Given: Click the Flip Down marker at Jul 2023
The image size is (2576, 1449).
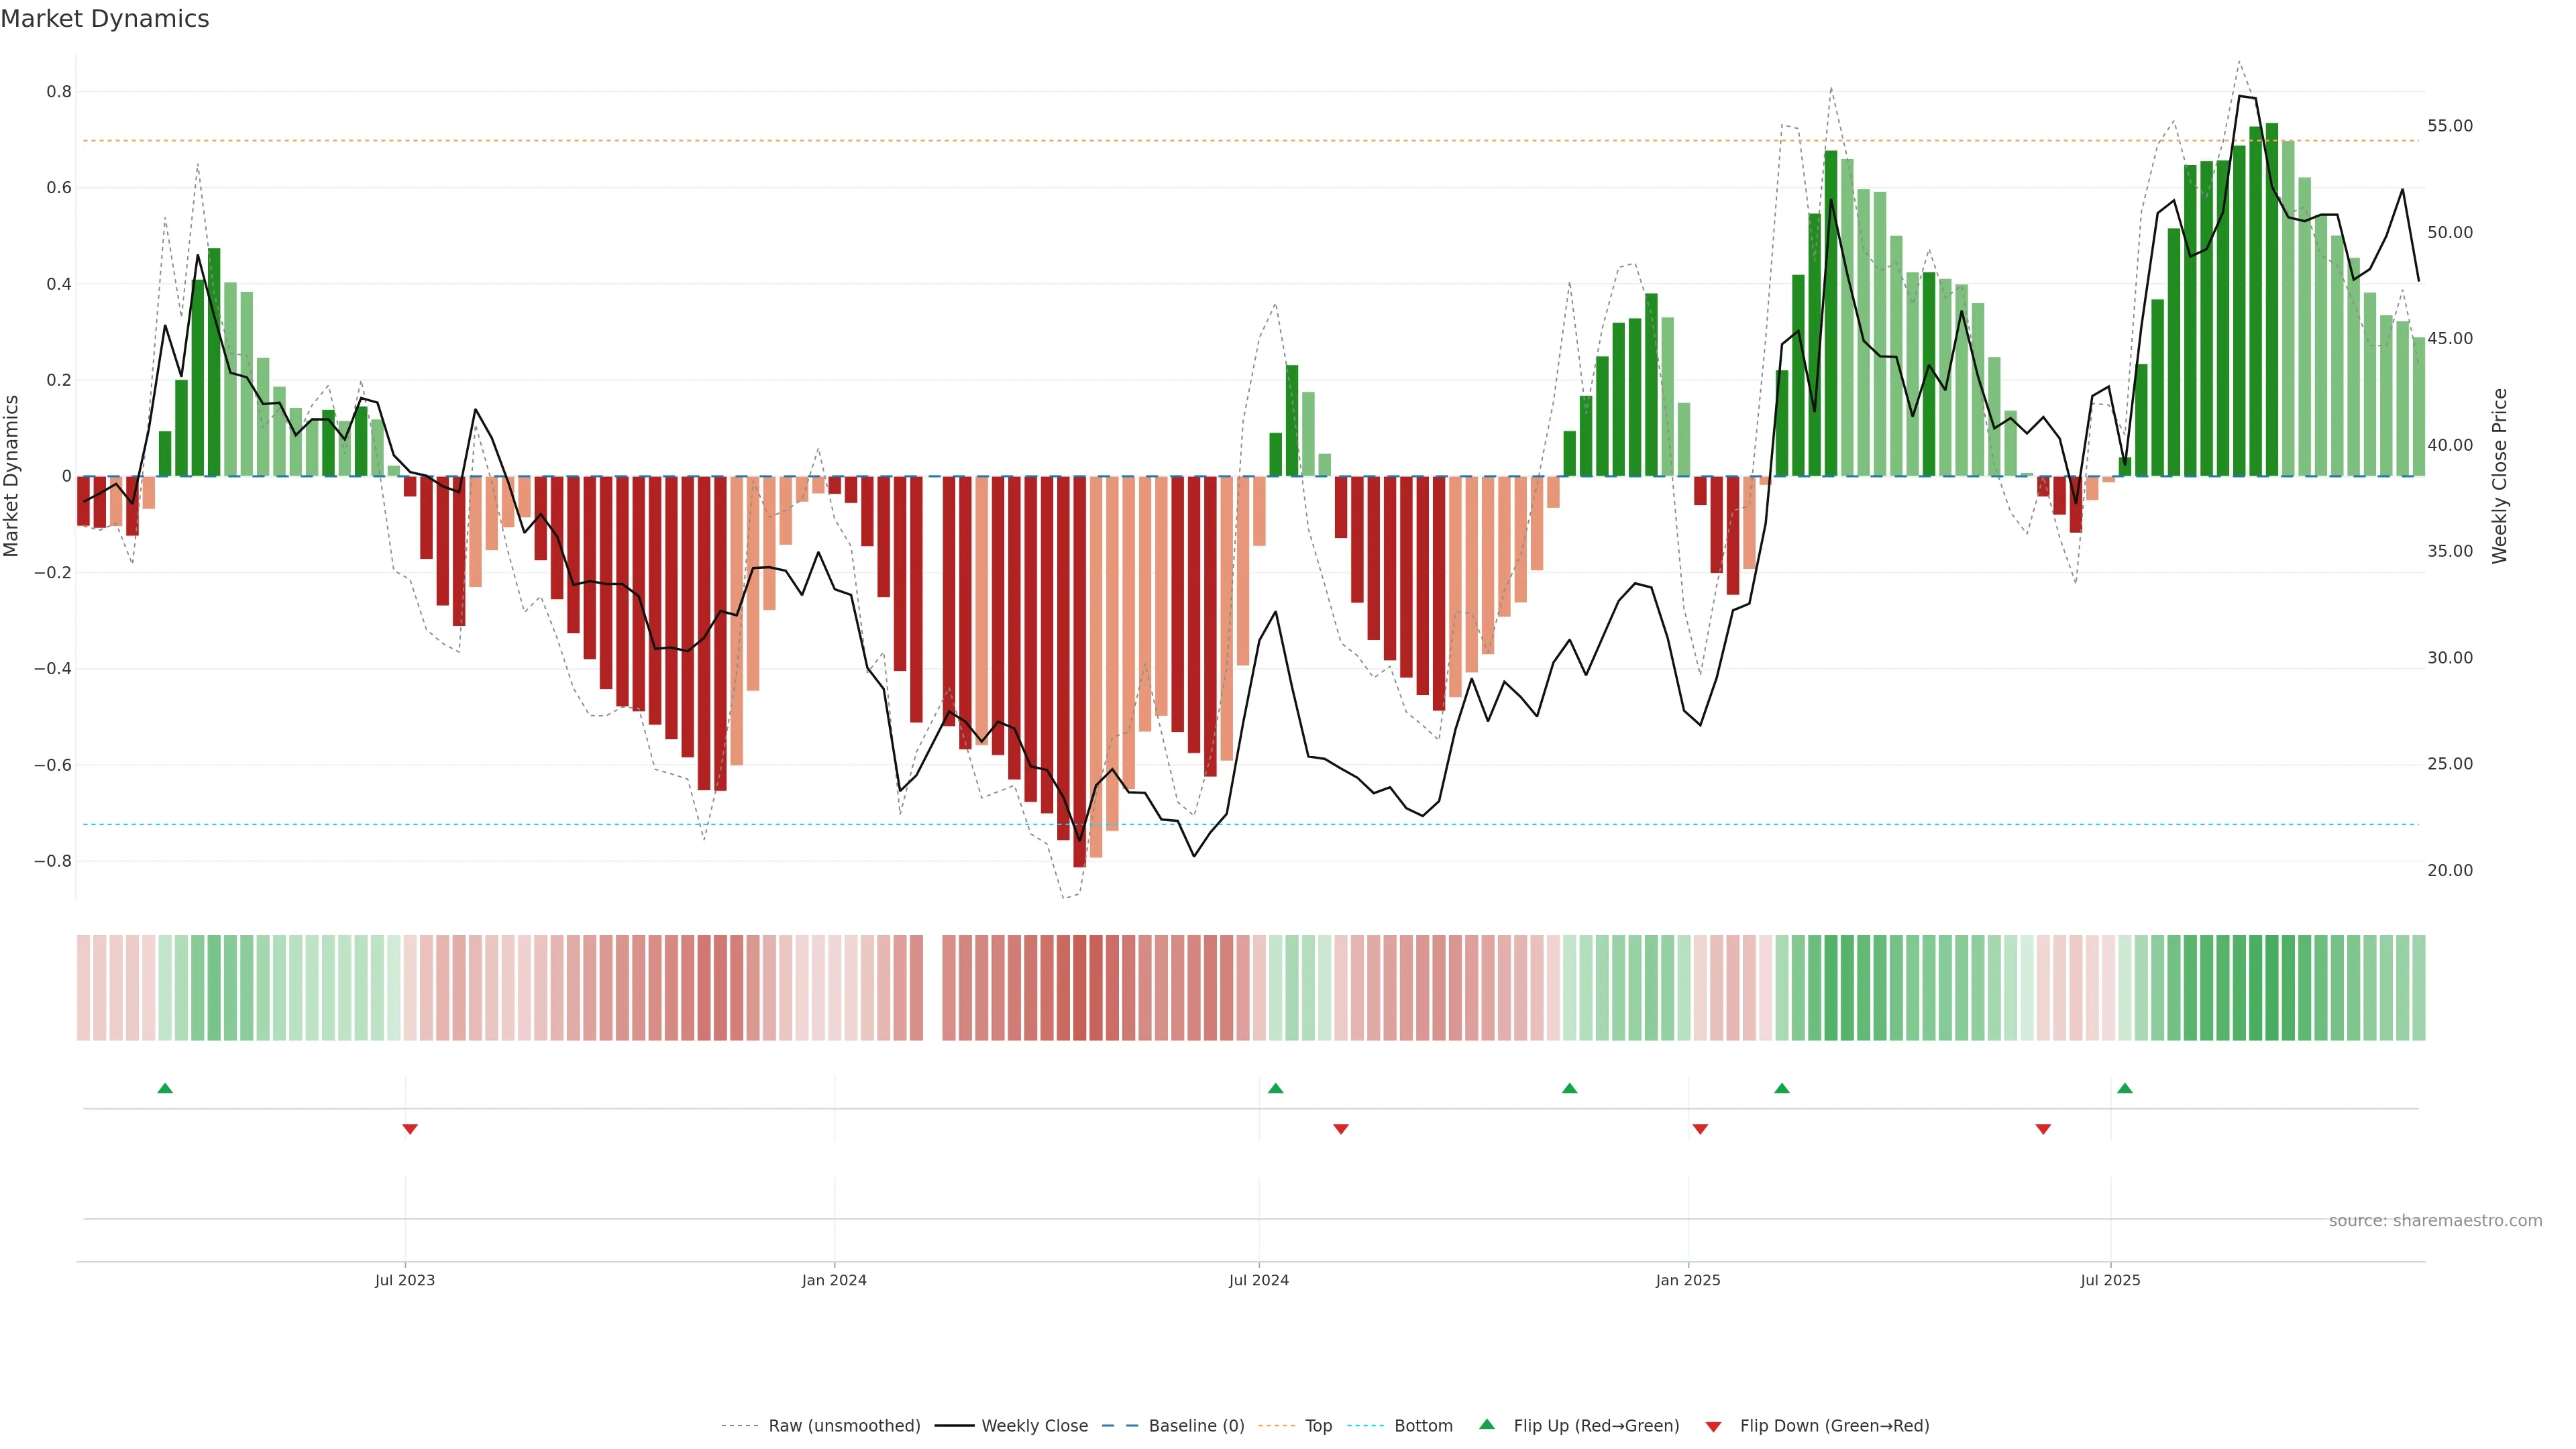Looking at the screenshot, I should (410, 1129).
